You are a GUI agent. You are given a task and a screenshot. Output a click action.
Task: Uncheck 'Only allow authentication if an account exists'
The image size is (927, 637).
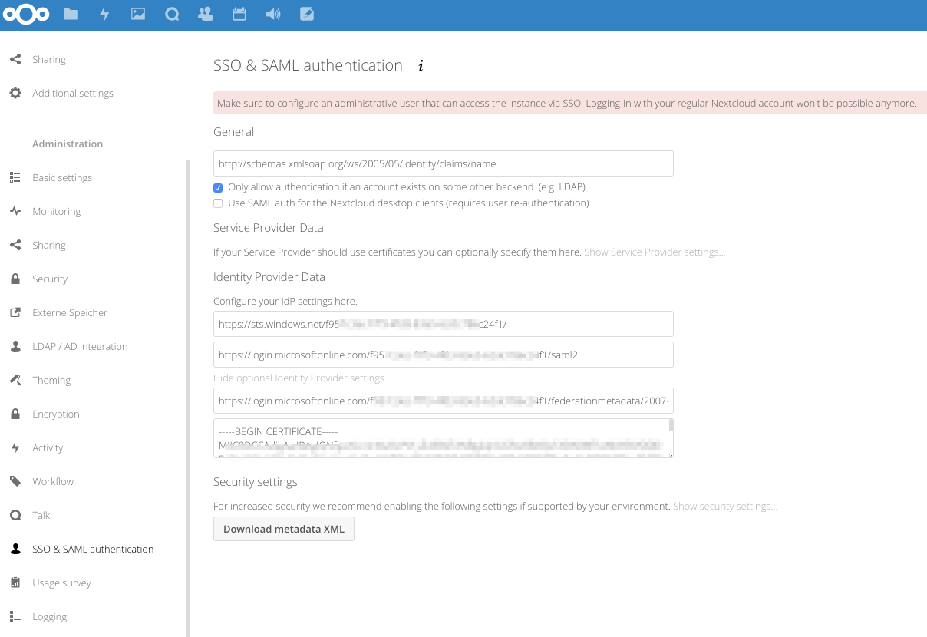coord(217,187)
